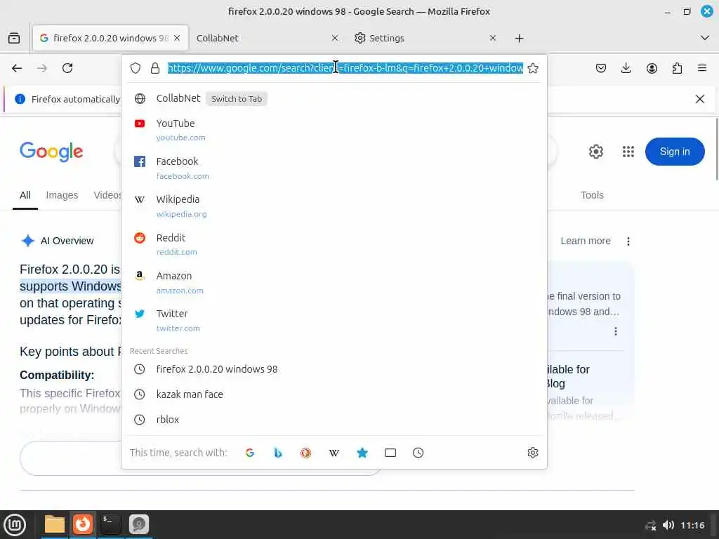Open the clock showing 11:16
The image size is (719, 539).
click(692, 525)
